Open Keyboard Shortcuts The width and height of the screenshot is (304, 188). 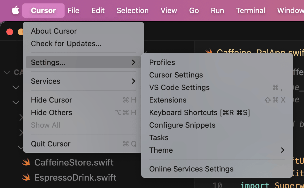[199, 113]
